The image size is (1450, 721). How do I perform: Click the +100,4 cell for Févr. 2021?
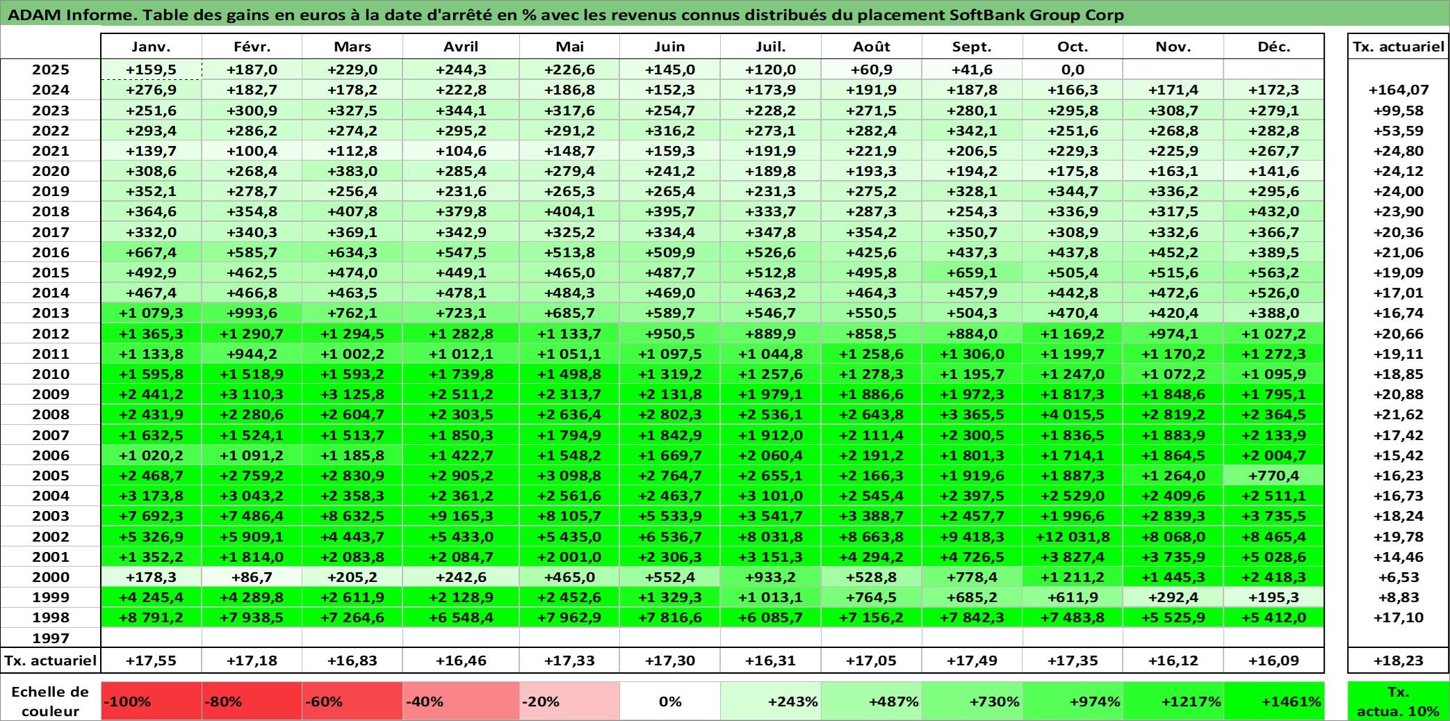click(x=252, y=151)
